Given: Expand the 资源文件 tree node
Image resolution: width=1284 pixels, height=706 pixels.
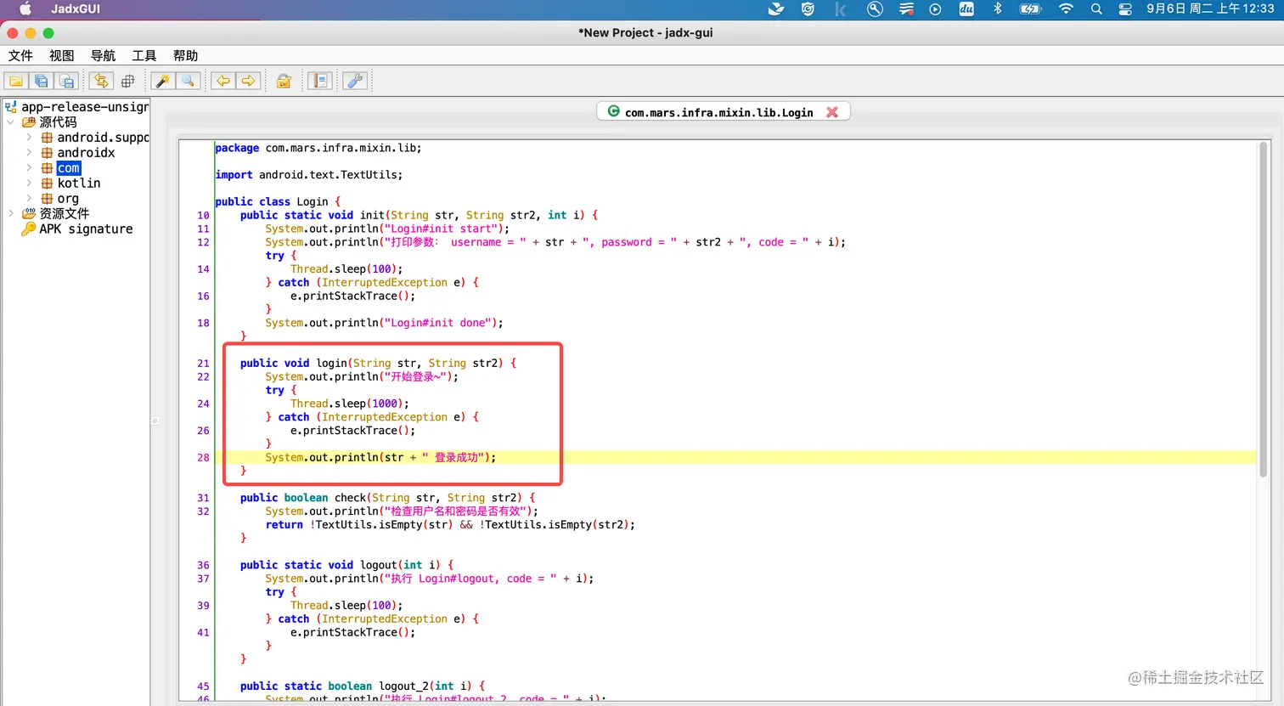Looking at the screenshot, I should click(x=10, y=214).
